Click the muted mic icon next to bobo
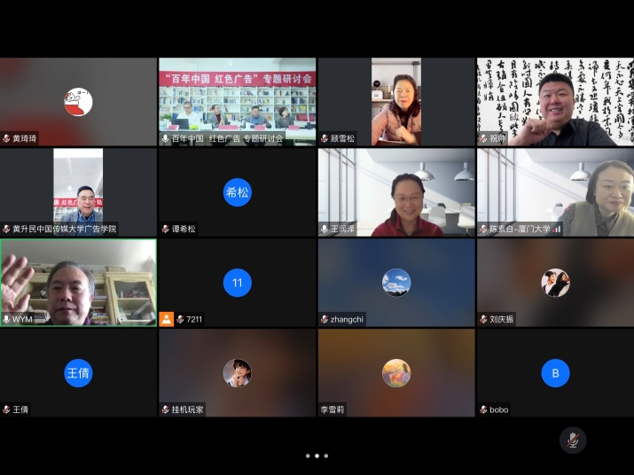The width and height of the screenshot is (634, 475). (483, 409)
